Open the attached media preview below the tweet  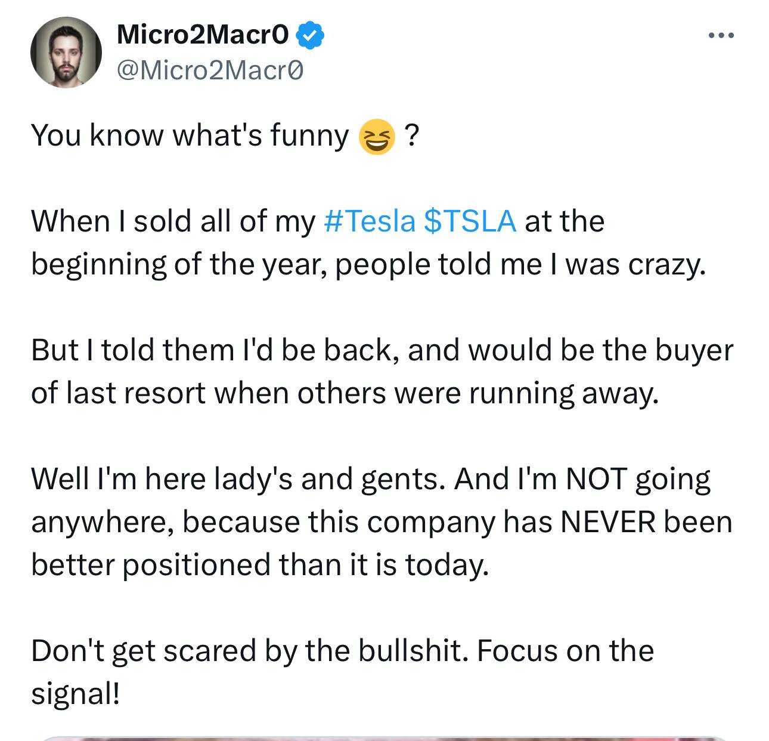(384, 738)
